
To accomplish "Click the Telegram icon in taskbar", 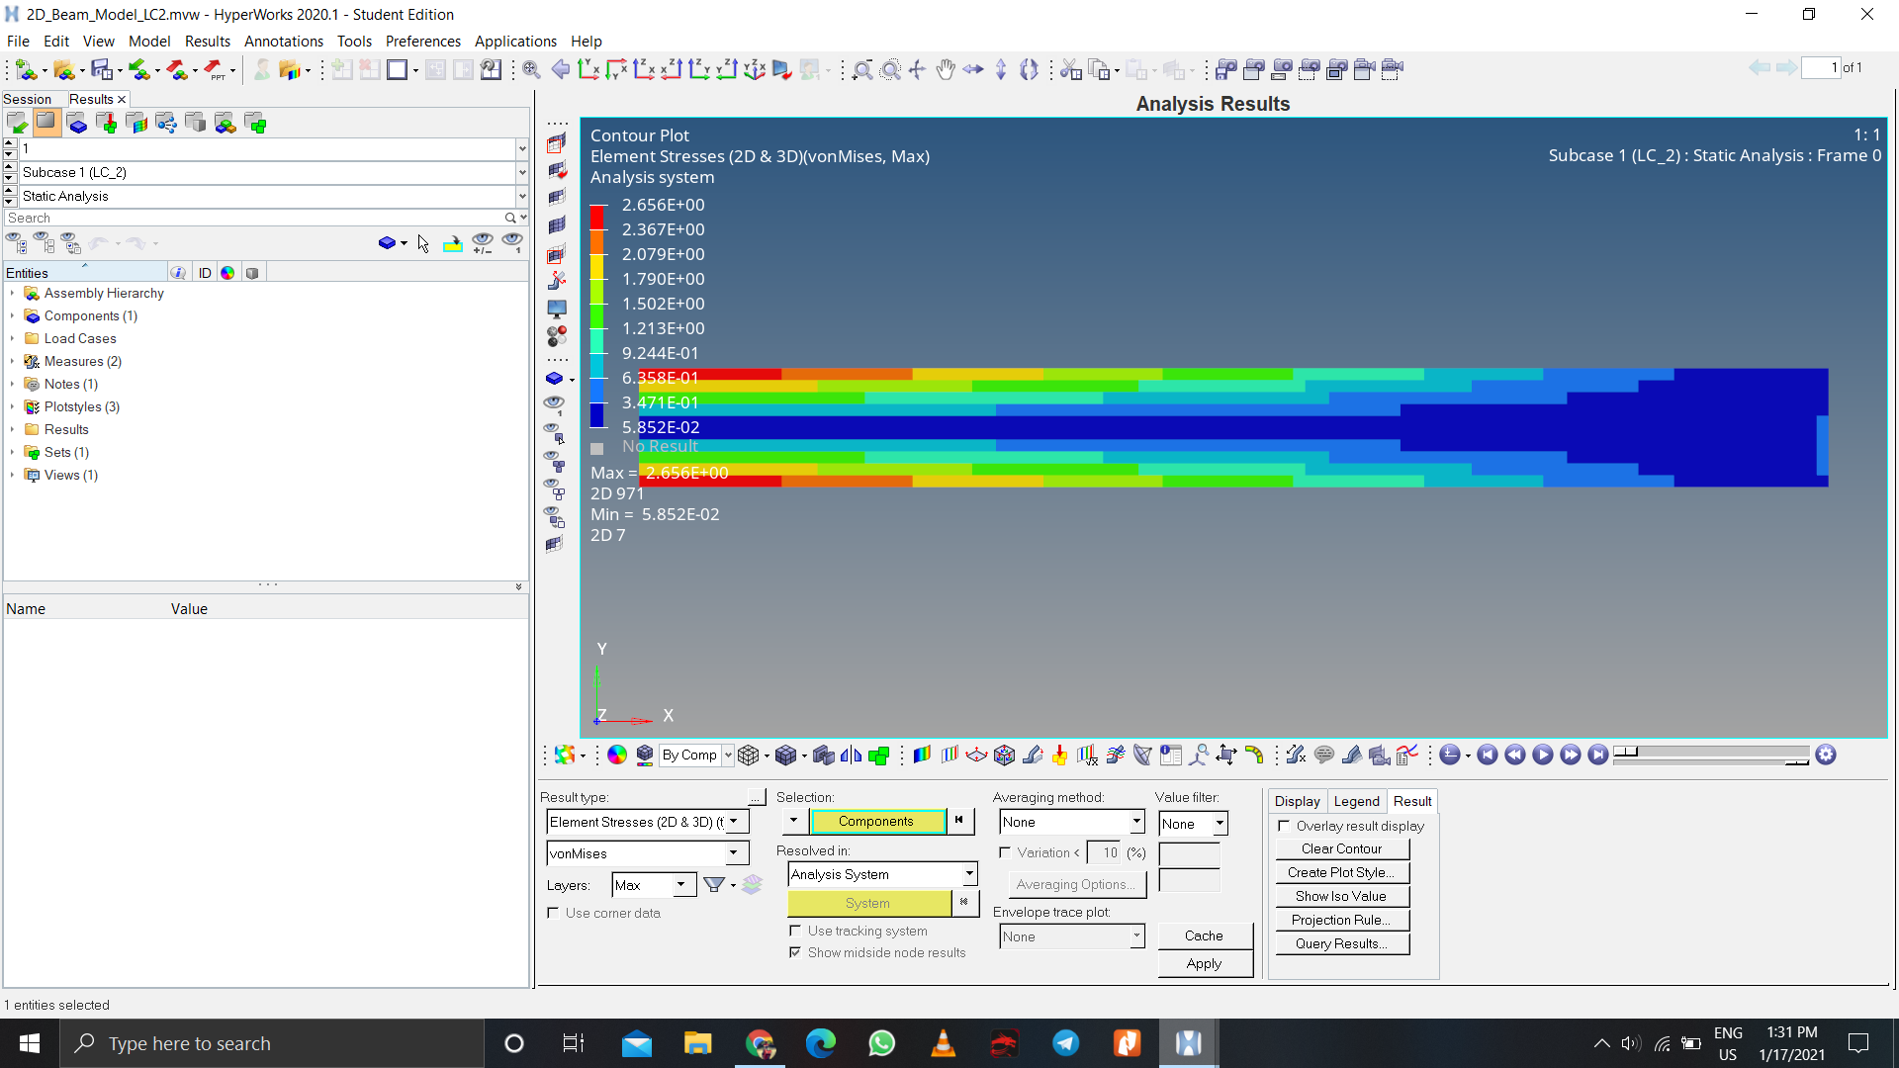I will click(1066, 1043).
